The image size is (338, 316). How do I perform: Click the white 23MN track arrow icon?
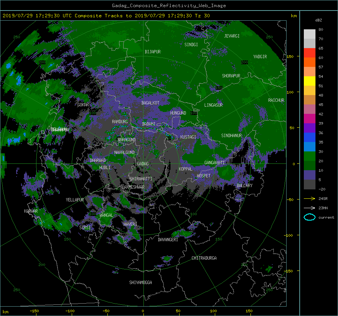pos(309,208)
